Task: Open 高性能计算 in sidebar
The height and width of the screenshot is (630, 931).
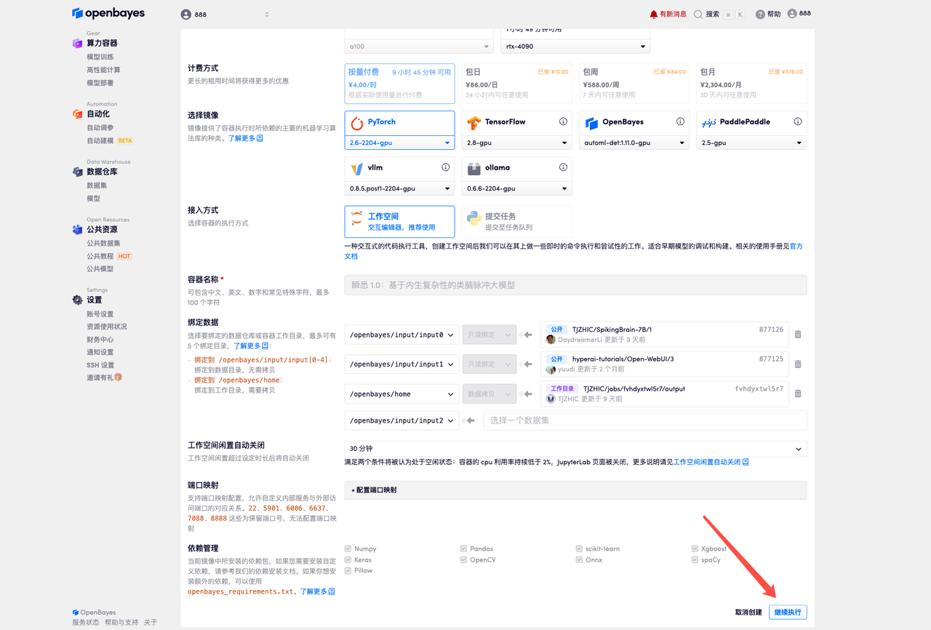Action: [x=103, y=70]
